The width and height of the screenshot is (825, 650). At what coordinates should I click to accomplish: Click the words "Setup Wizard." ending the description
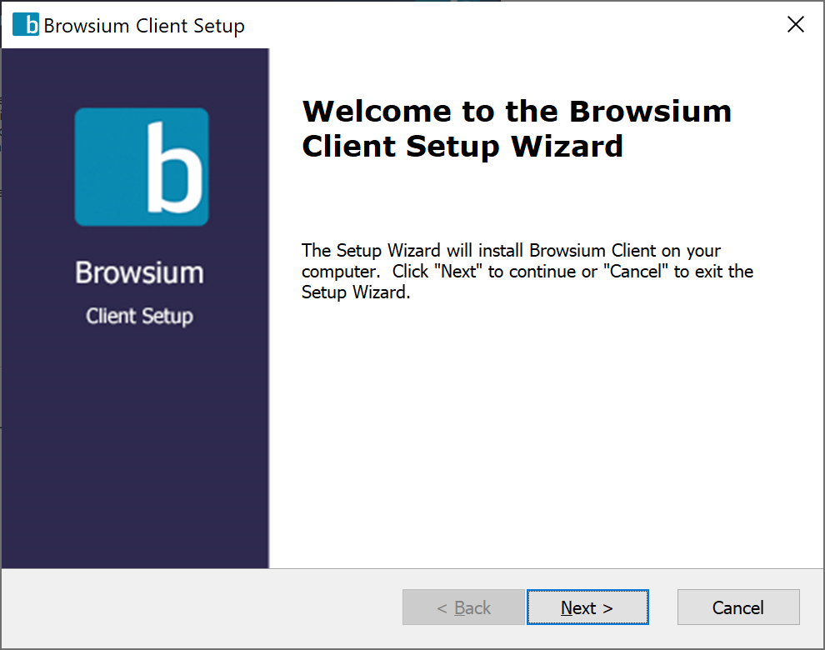pos(356,293)
